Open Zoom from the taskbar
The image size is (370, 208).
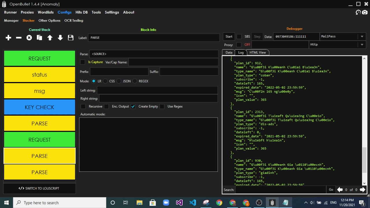coord(166,203)
